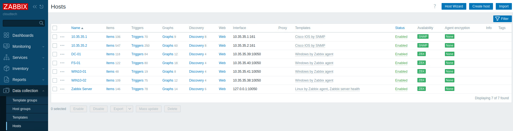Collapse the Data collection menu chevron
The image size is (513, 131).
coord(43,91)
